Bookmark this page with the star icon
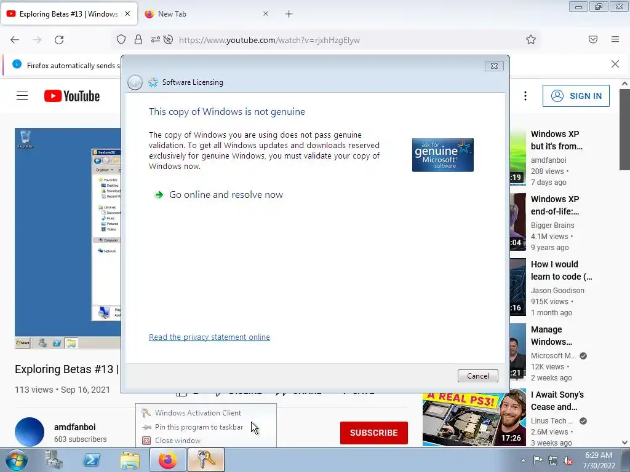 tap(531, 40)
